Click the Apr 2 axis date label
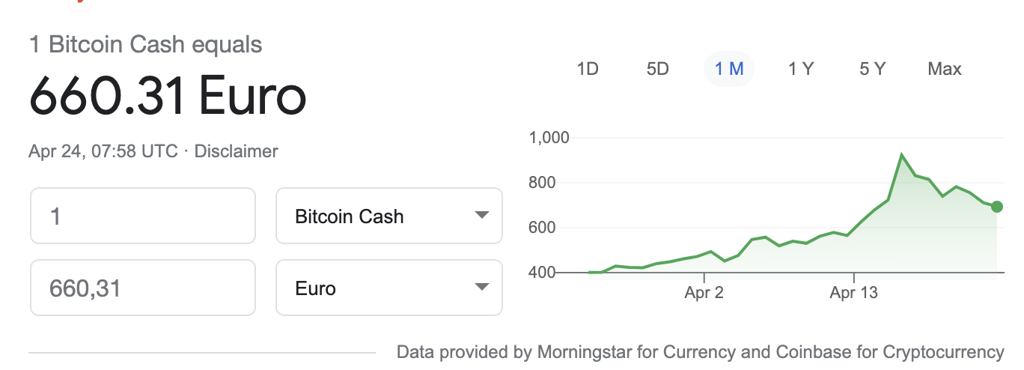 (704, 293)
